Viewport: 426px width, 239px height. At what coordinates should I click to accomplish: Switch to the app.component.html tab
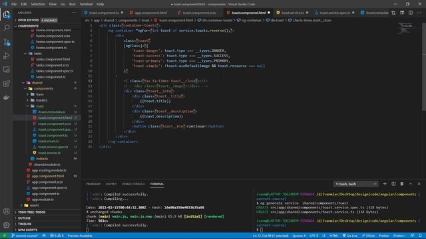point(151,13)
